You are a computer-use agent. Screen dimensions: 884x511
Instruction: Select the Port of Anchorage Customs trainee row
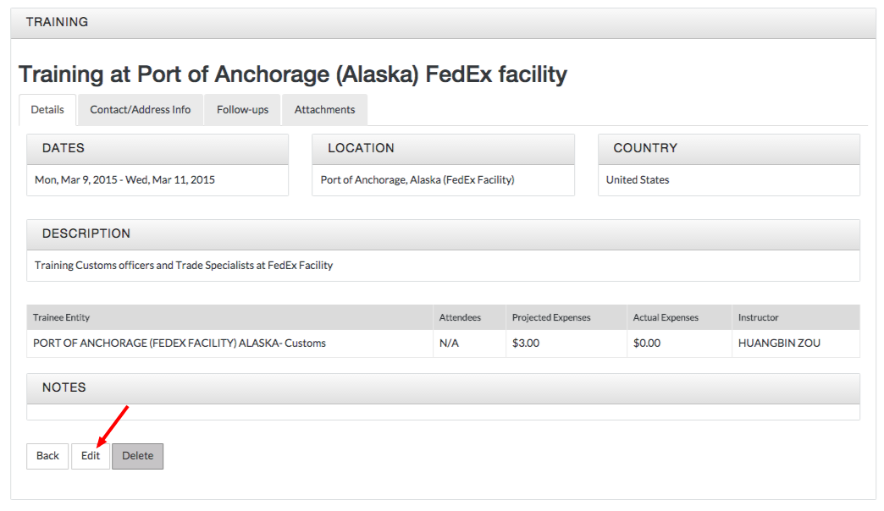click(x=180, y=343)
